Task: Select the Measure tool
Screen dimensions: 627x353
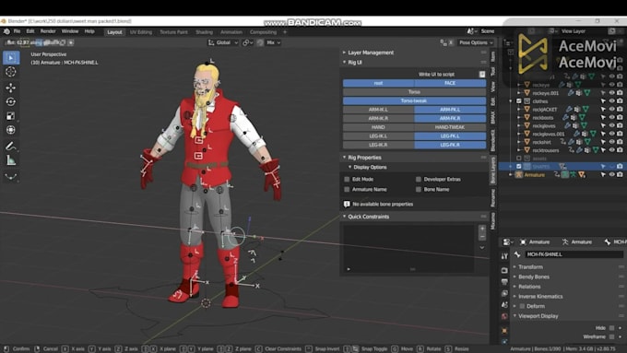Action: click(x=11, y=160)
